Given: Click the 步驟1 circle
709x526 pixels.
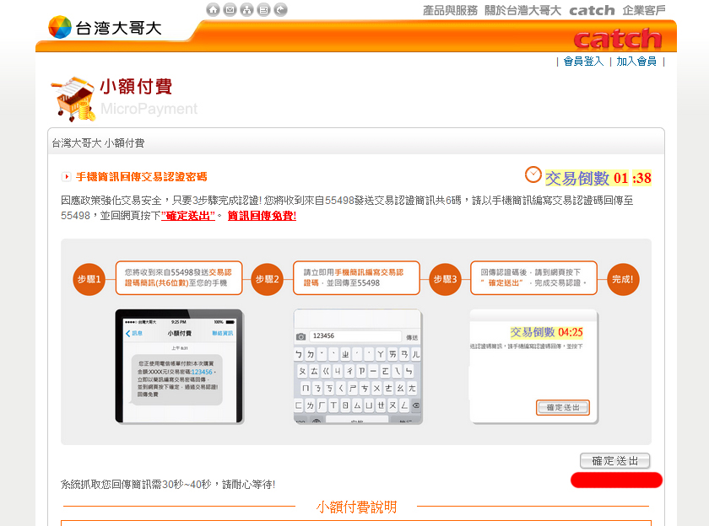Looking at the screenshot, I should tap(89, 279).
